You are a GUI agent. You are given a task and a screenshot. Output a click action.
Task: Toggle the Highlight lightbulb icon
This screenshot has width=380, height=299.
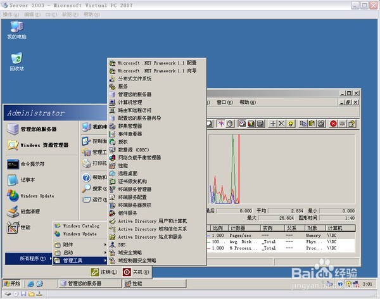pyautogui.click(x=291, y=124)
